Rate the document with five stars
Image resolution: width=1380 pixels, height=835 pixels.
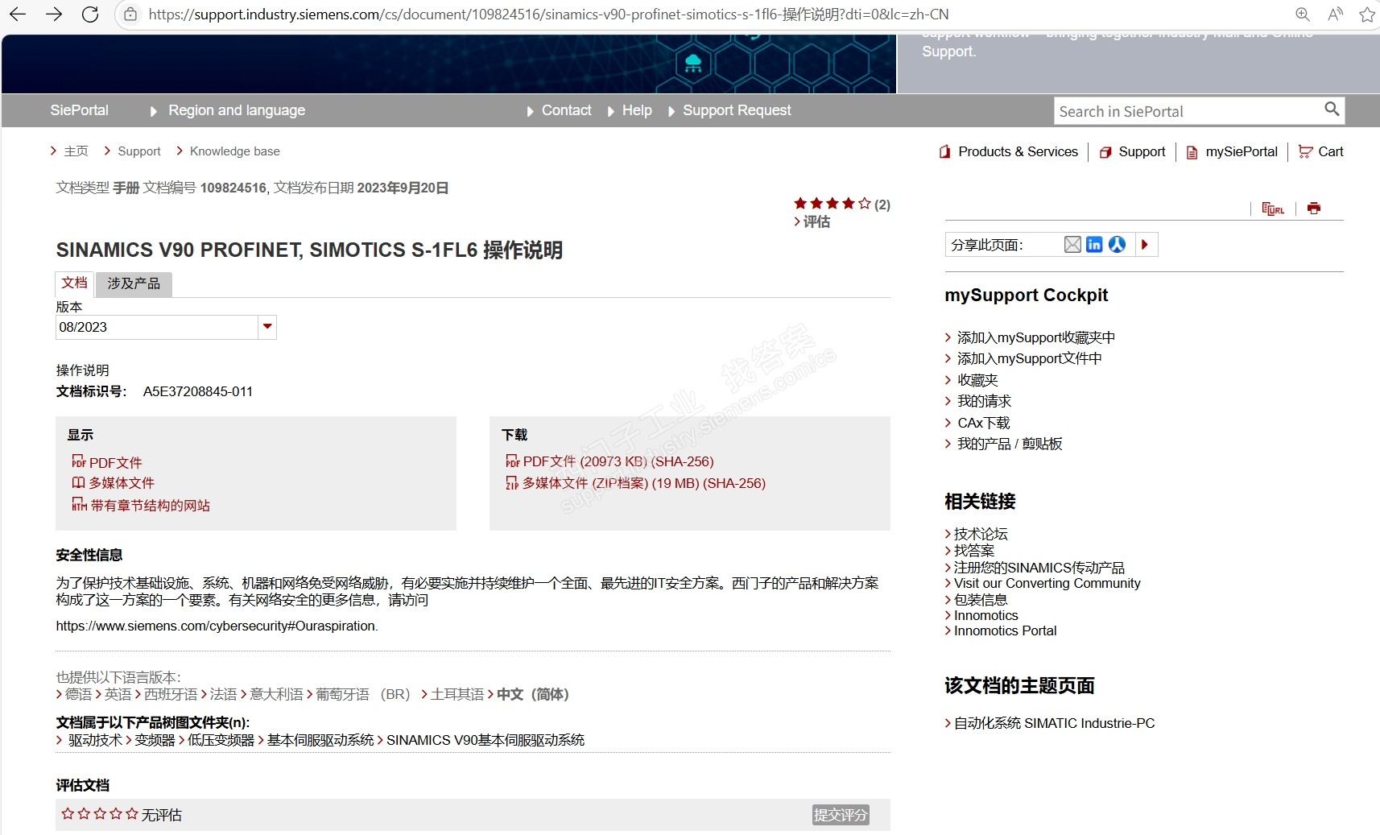(132, 814)
